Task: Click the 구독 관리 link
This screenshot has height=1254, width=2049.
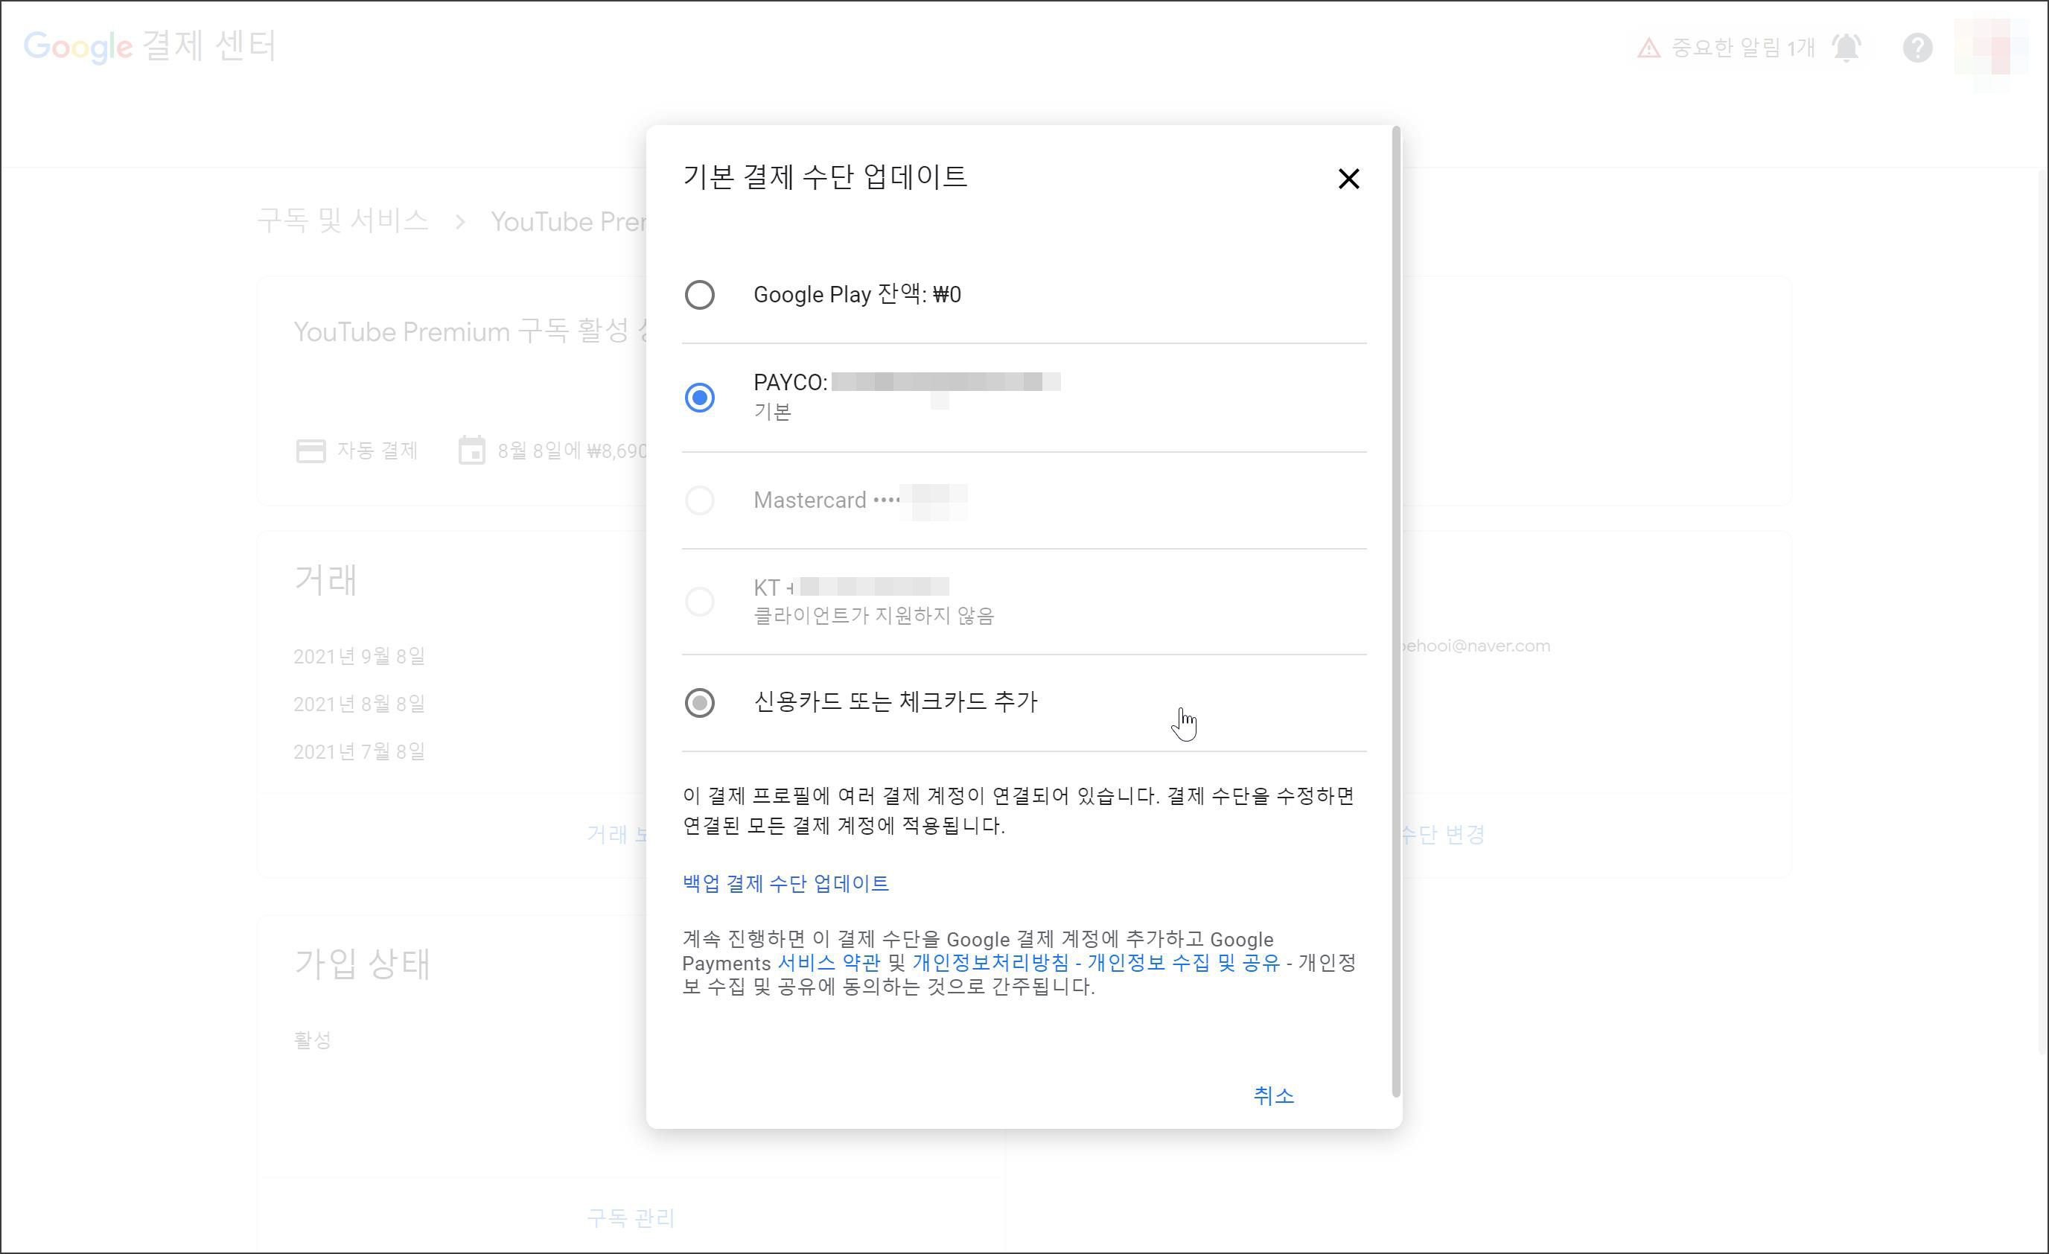Action: pos(631,1218)
